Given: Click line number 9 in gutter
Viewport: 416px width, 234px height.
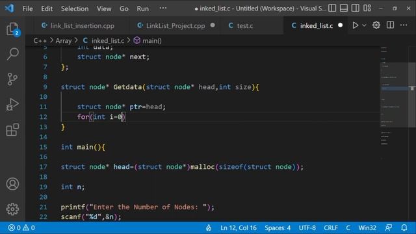Looking at the screenshot, I should click(45, 87).
